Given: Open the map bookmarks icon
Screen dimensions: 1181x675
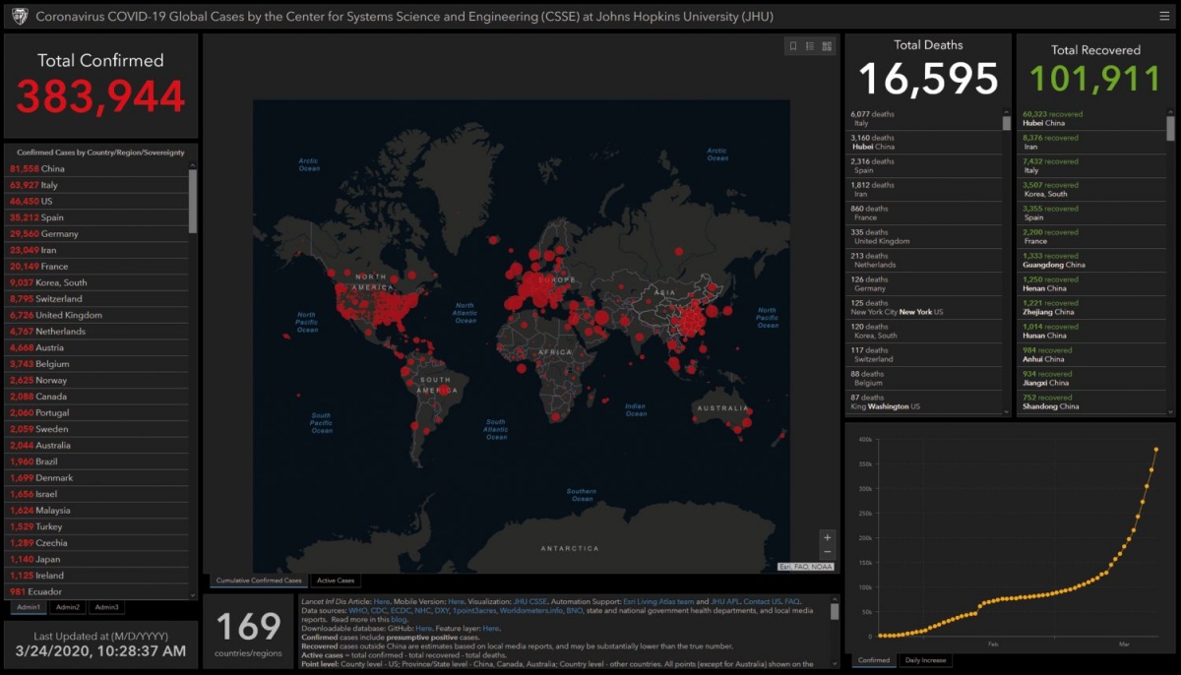Looking at the screenshot, I should (x=793, y=45).
